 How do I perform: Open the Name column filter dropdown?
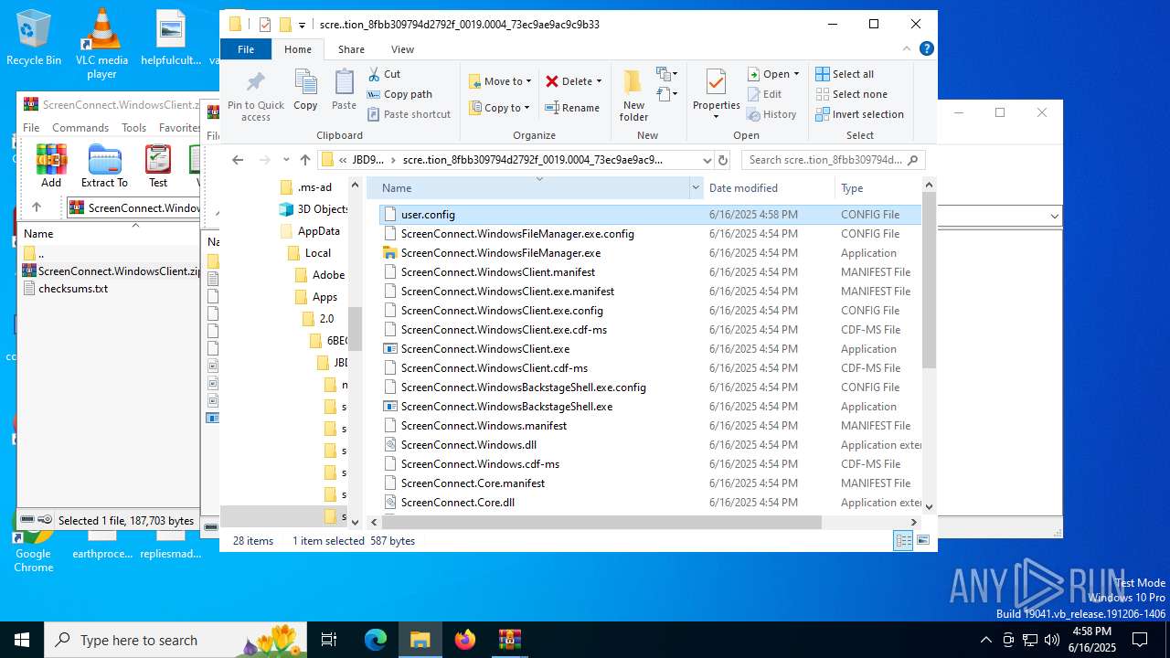pos(696,187)
